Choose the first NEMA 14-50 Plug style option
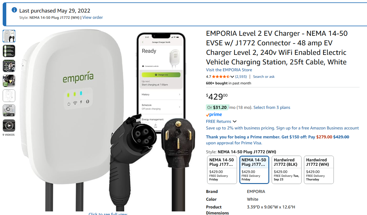The height and width of the screenshot is (215, 367). coord(222,170)
